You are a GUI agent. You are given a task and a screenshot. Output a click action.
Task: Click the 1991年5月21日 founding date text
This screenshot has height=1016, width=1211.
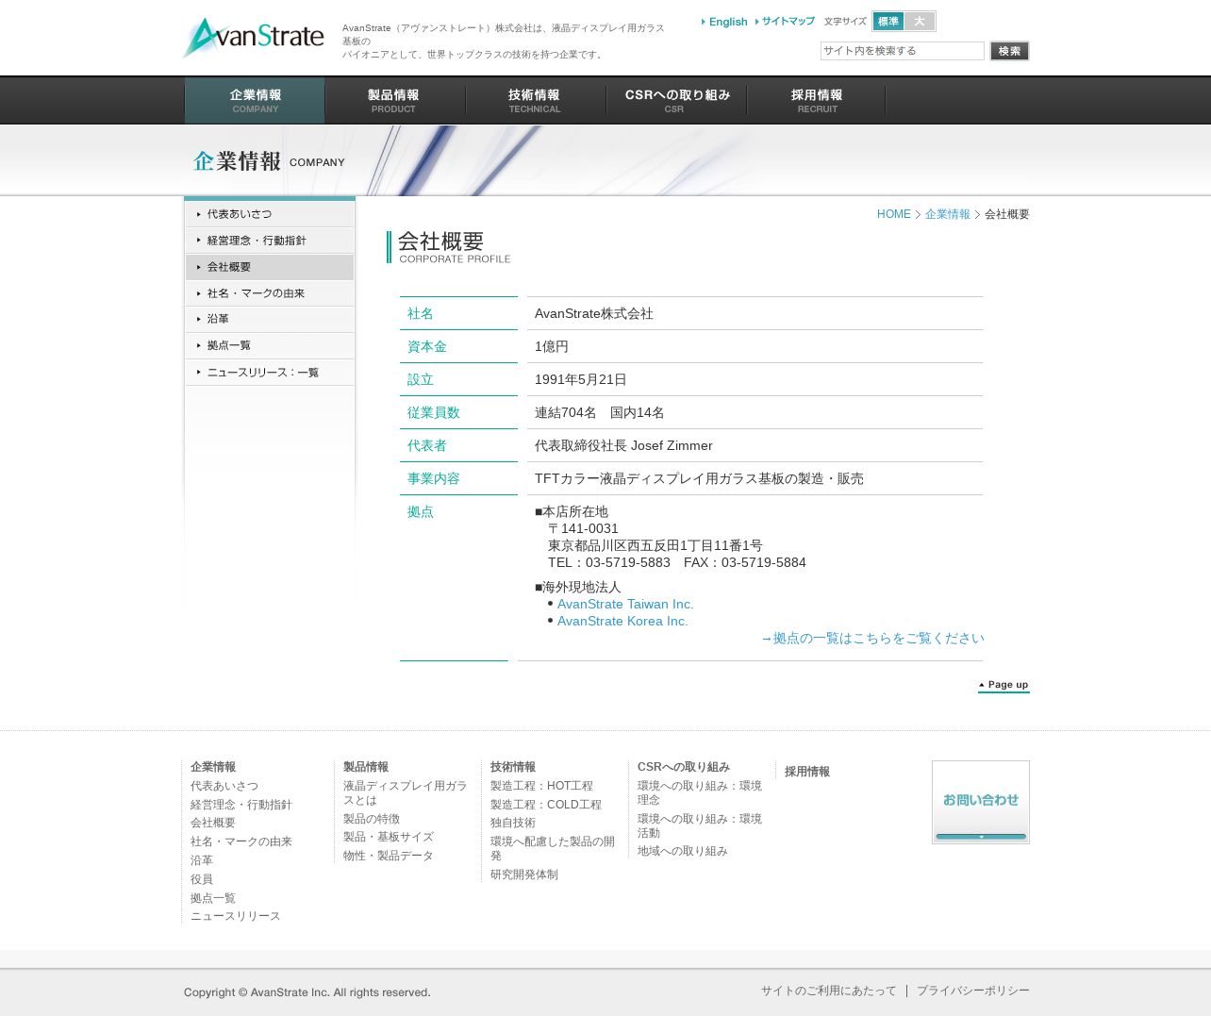(x=581, y=379)
